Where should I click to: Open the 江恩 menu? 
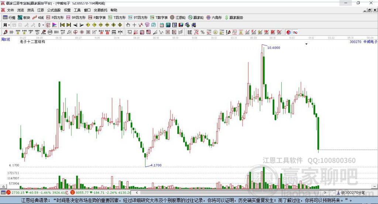(x=41, y=10)
